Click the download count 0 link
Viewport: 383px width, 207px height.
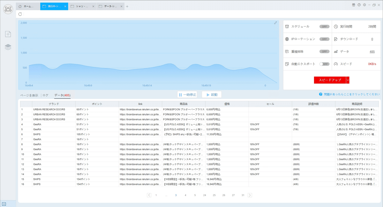coord(372,39)
